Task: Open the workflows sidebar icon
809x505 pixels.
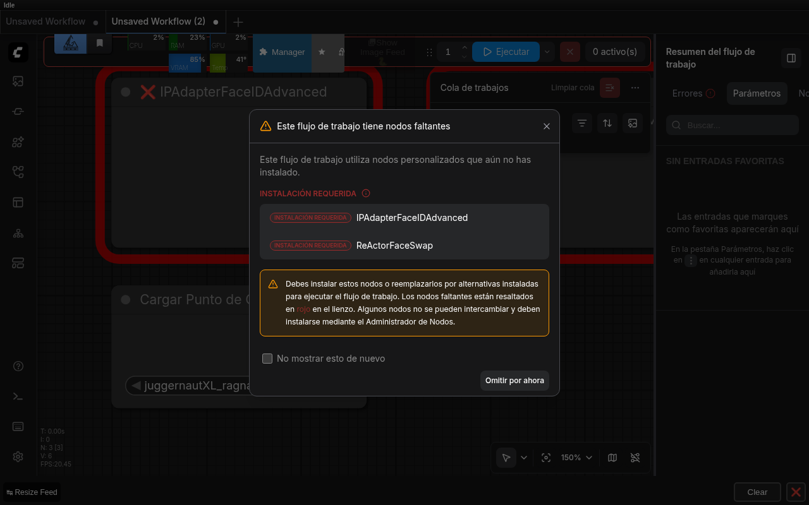Action: pyautogui.click(x=18, y=172)
